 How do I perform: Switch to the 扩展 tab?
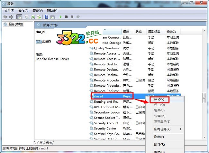pyautogui.click(x=39, y=143)
